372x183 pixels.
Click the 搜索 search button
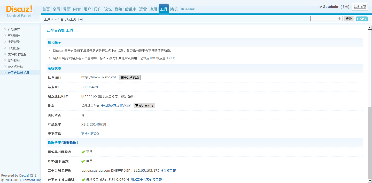click(x=348, y=19)
